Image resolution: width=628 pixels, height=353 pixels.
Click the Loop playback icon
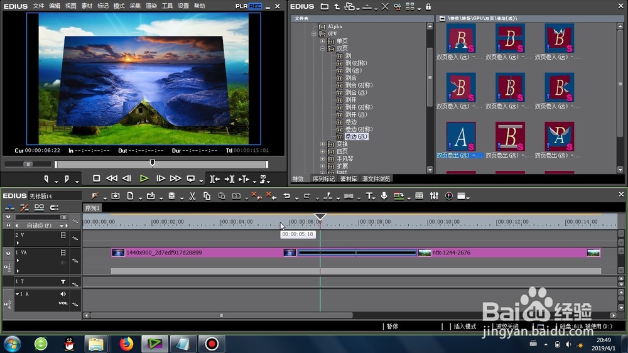[191, 178]
